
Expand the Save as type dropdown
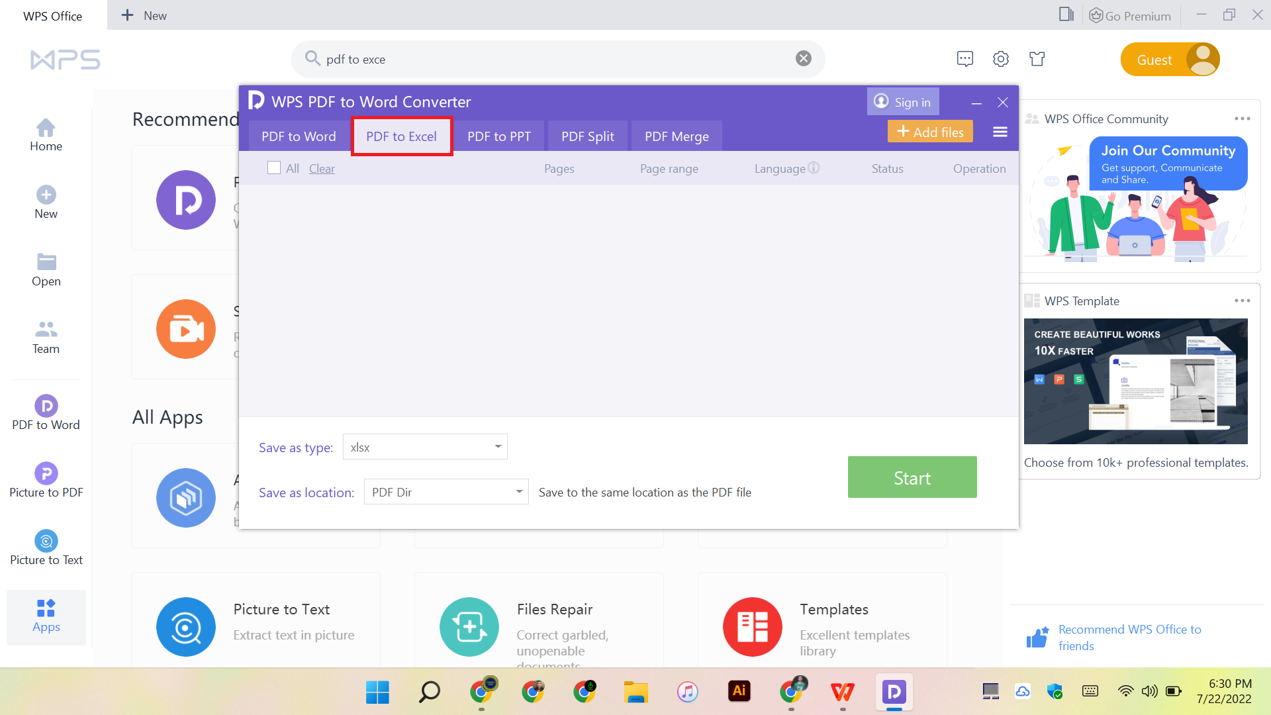(498, 446)
